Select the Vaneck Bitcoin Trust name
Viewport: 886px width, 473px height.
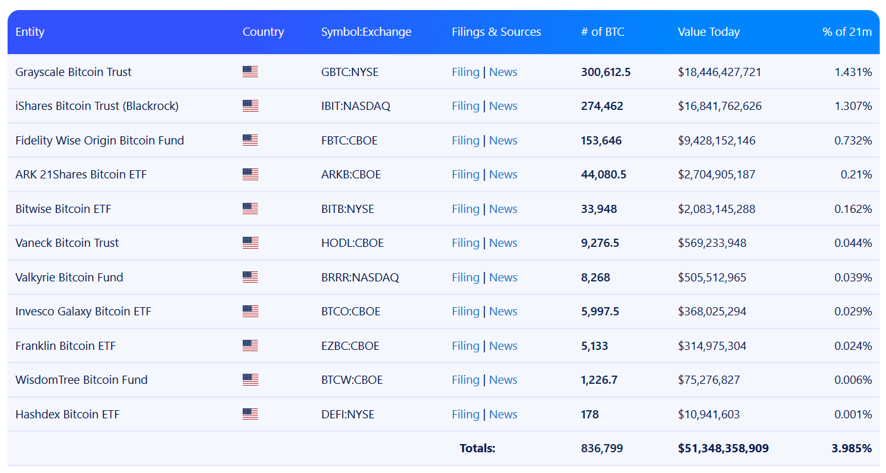click(x=67, y=243)
